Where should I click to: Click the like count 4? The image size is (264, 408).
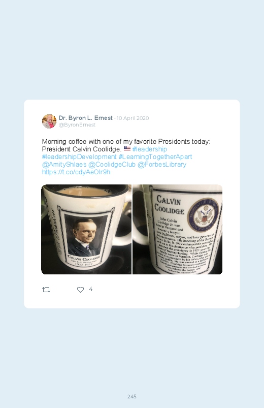[x=91, y=289]
